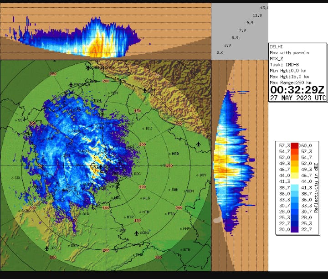Click the 3.9 height scale value
The image size is (328, 279).
coord(227,45)
